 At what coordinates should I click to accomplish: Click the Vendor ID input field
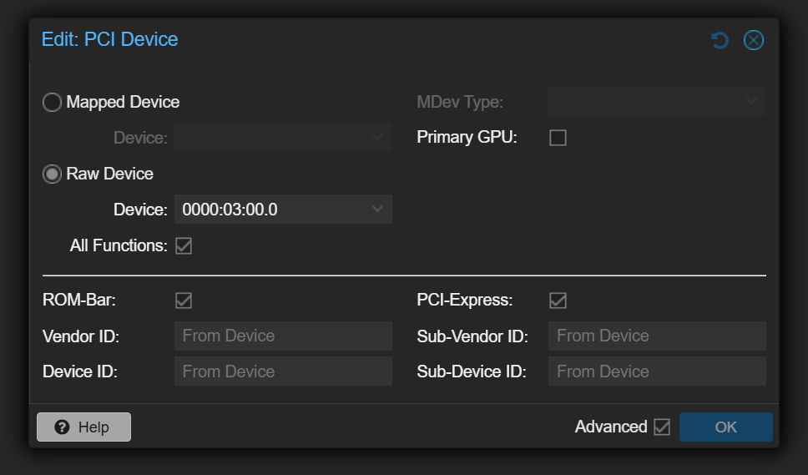pyautogui.click(x=282, y=336)
